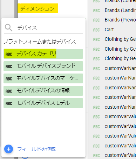Click the blue plus create-field icon
Image resolution: width=136 pixels, height=159 pixels.
coord(8,149)
